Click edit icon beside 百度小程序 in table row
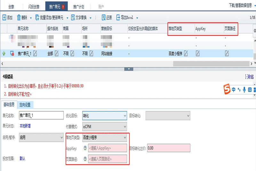This screenshot has height=171, width=256. pos(186,54)
